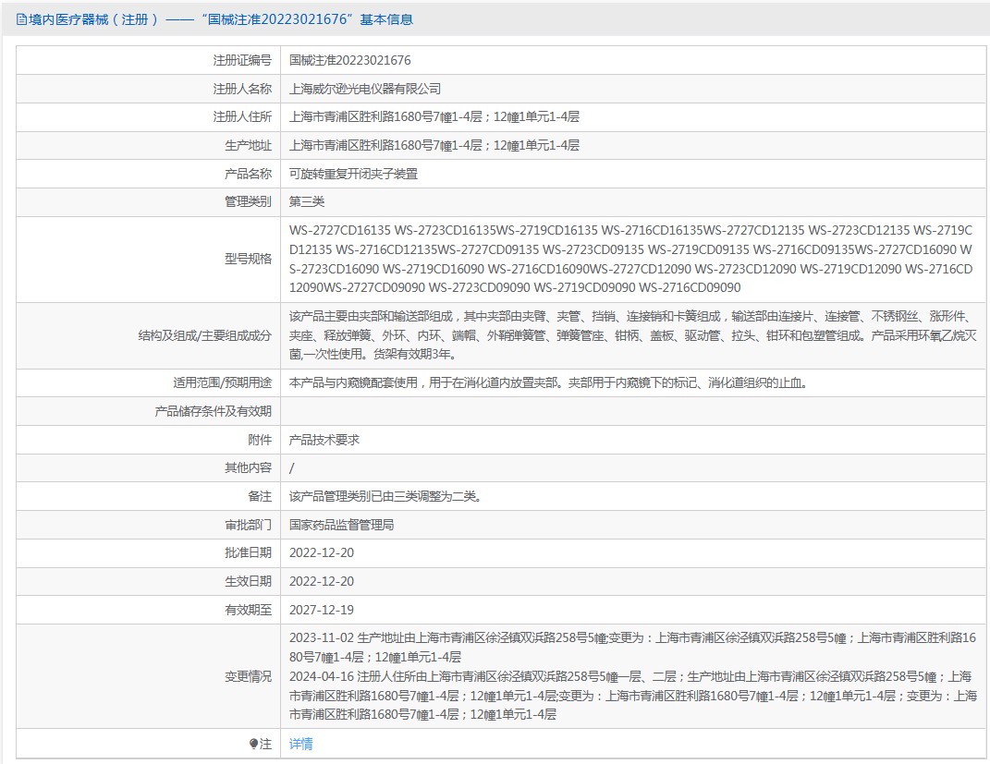Select the 产品技术要求 attachment text
This screenshot has width=990, height=764.
pos(324,440)
